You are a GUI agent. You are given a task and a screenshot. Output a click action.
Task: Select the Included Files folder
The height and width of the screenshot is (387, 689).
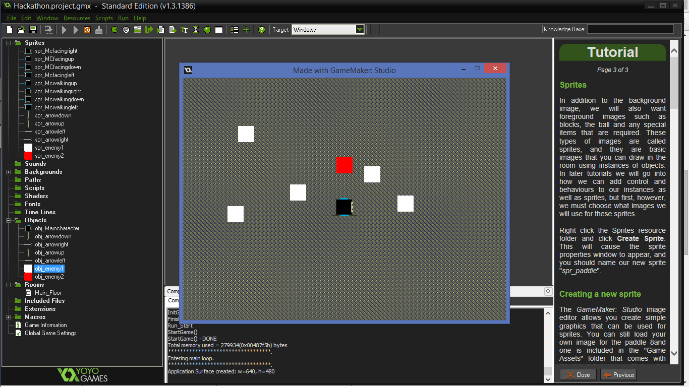tap(44, 301)
